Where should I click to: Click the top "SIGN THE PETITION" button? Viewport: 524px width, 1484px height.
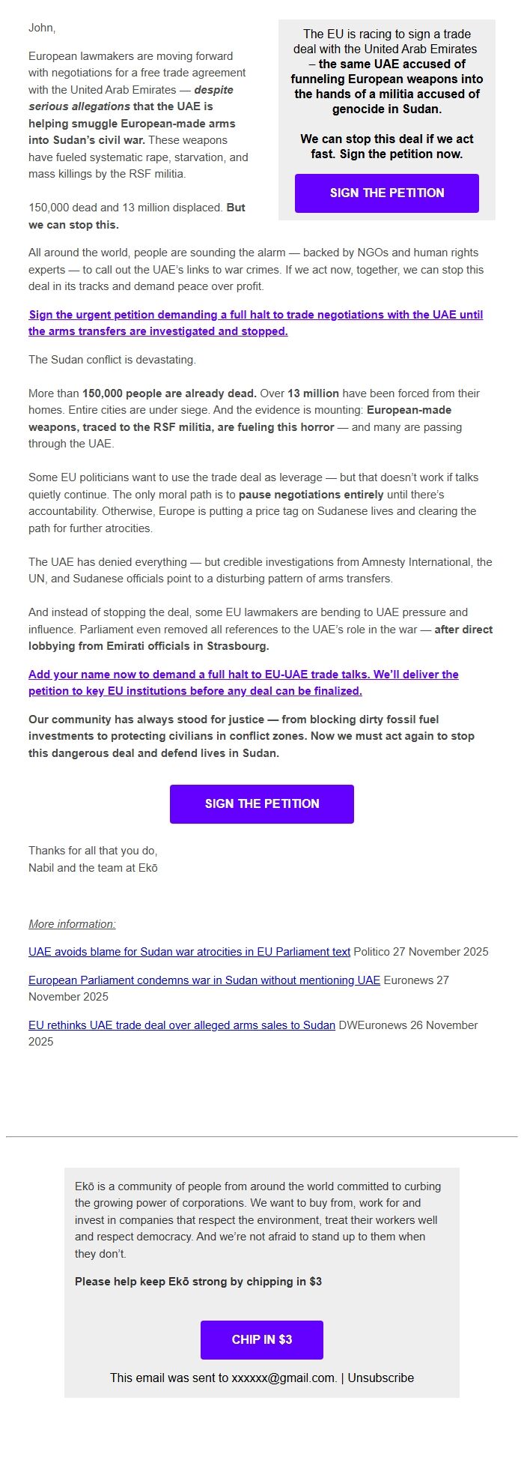[386, 193]
